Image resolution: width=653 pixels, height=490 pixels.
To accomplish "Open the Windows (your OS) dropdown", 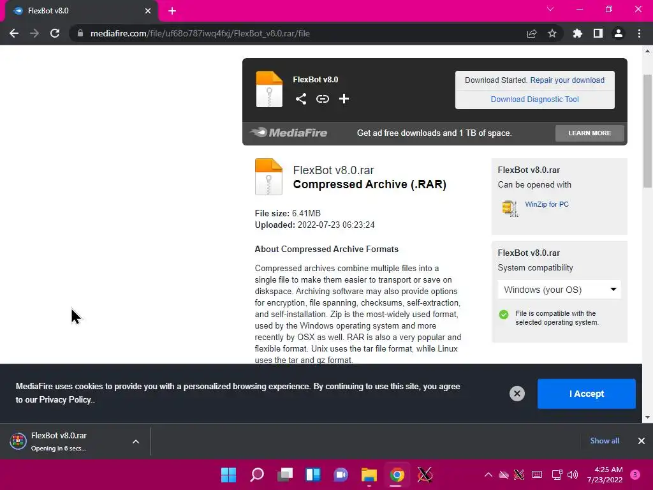I will [559, 290].
